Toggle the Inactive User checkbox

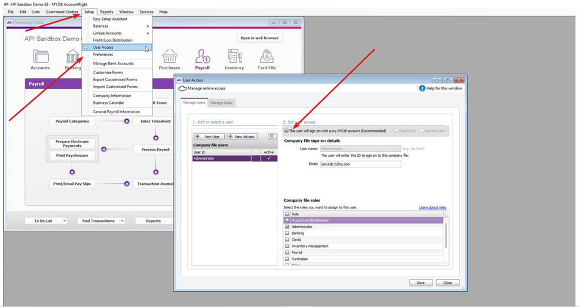(x=422, y=131)
